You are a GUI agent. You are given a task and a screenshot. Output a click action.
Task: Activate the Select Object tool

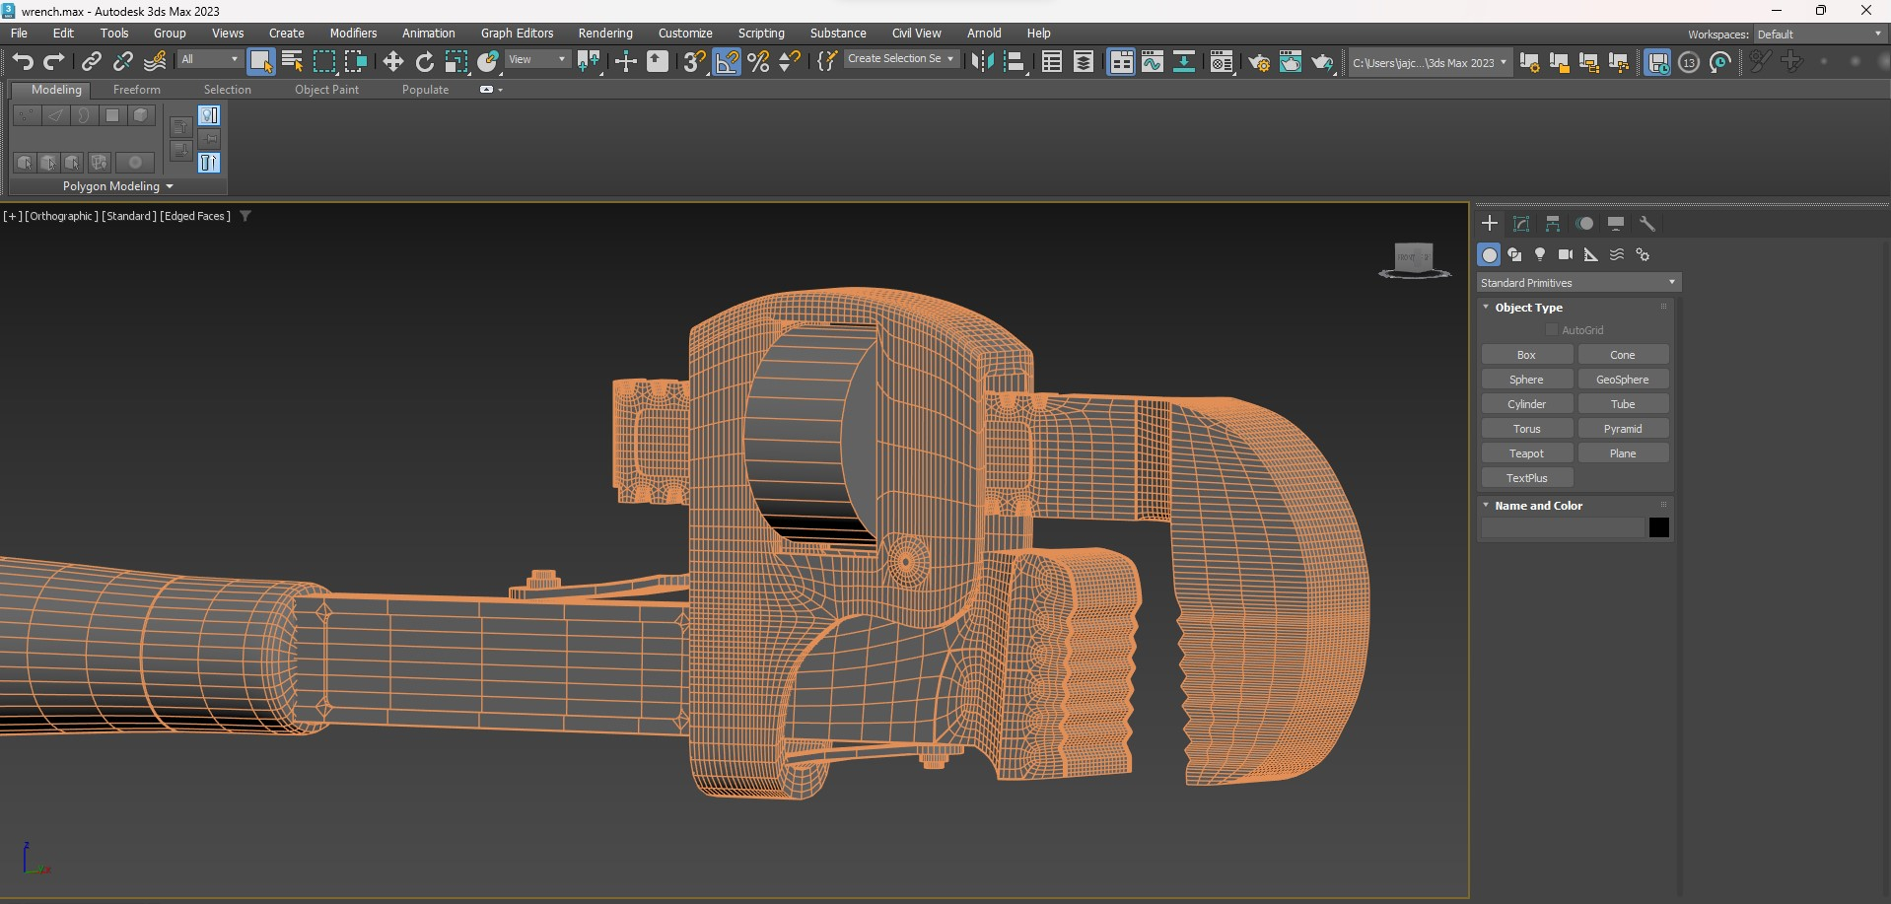[x=260, y=61]
